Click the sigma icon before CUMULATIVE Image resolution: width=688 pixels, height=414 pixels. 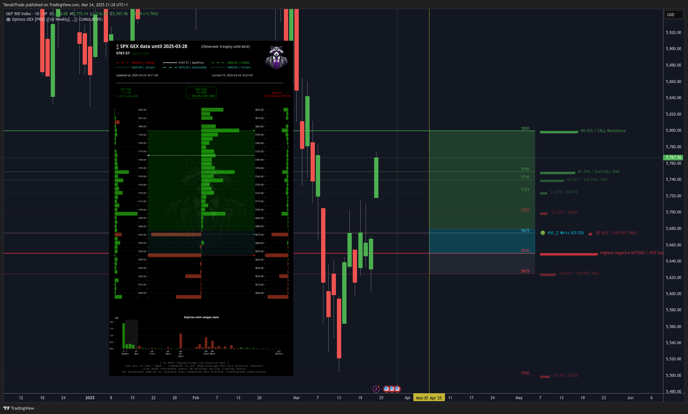(x=76, y=19)
